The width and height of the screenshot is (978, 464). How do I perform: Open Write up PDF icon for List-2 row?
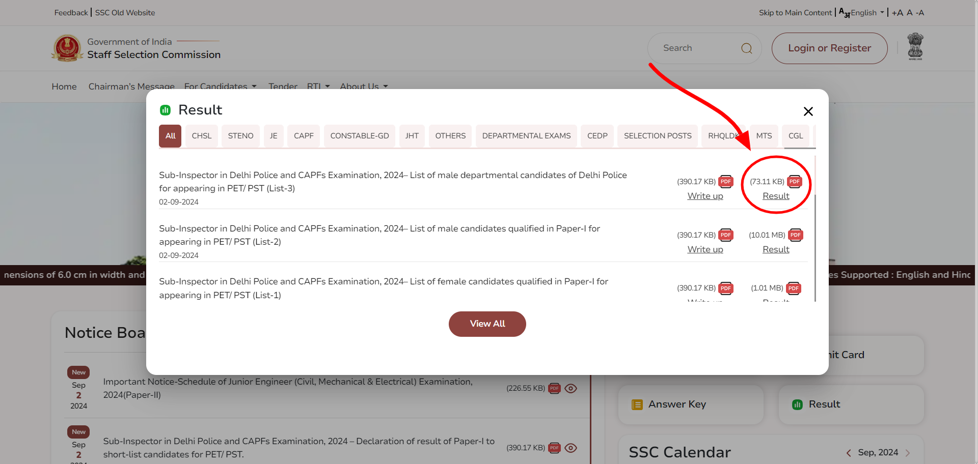tap(726, 235)
